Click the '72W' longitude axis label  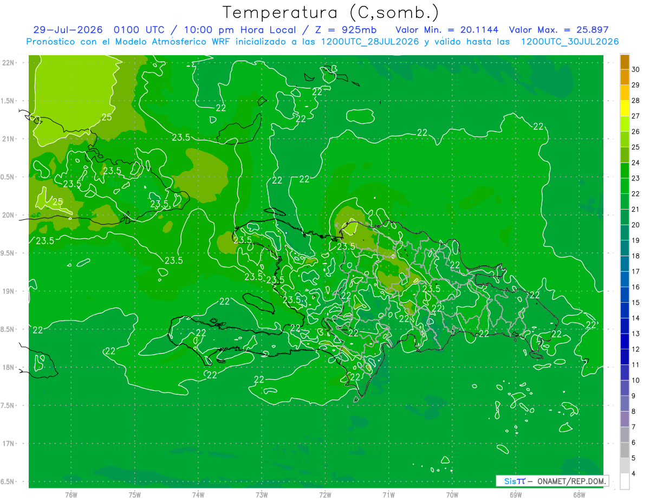pos(325,494)
